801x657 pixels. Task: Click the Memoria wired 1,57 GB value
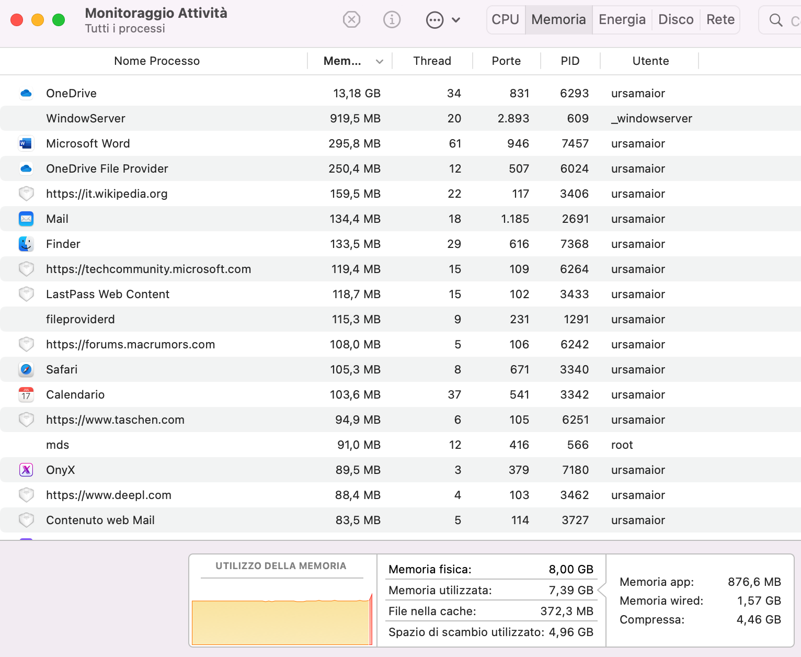click(759, 601)
